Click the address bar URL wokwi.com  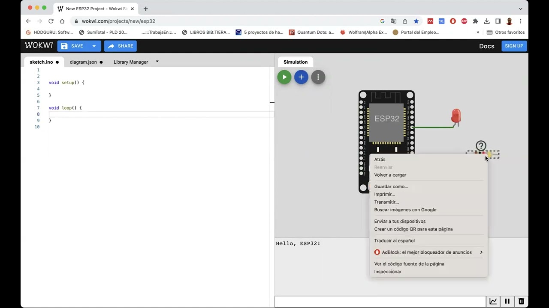pyautogui.click(x=118, y=21)
